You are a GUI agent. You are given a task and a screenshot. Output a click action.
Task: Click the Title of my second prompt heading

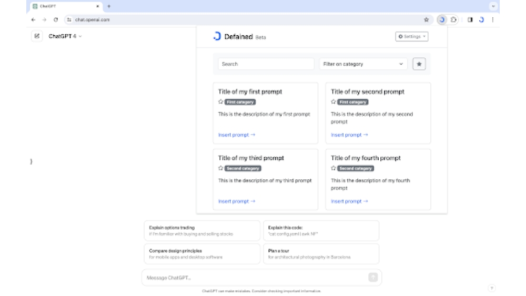pos(367,91)
